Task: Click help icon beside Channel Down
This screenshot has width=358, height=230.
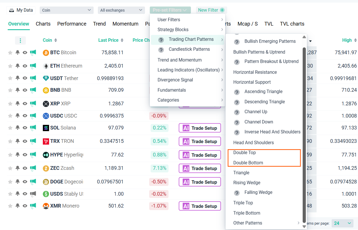Action: coord(237,122)
